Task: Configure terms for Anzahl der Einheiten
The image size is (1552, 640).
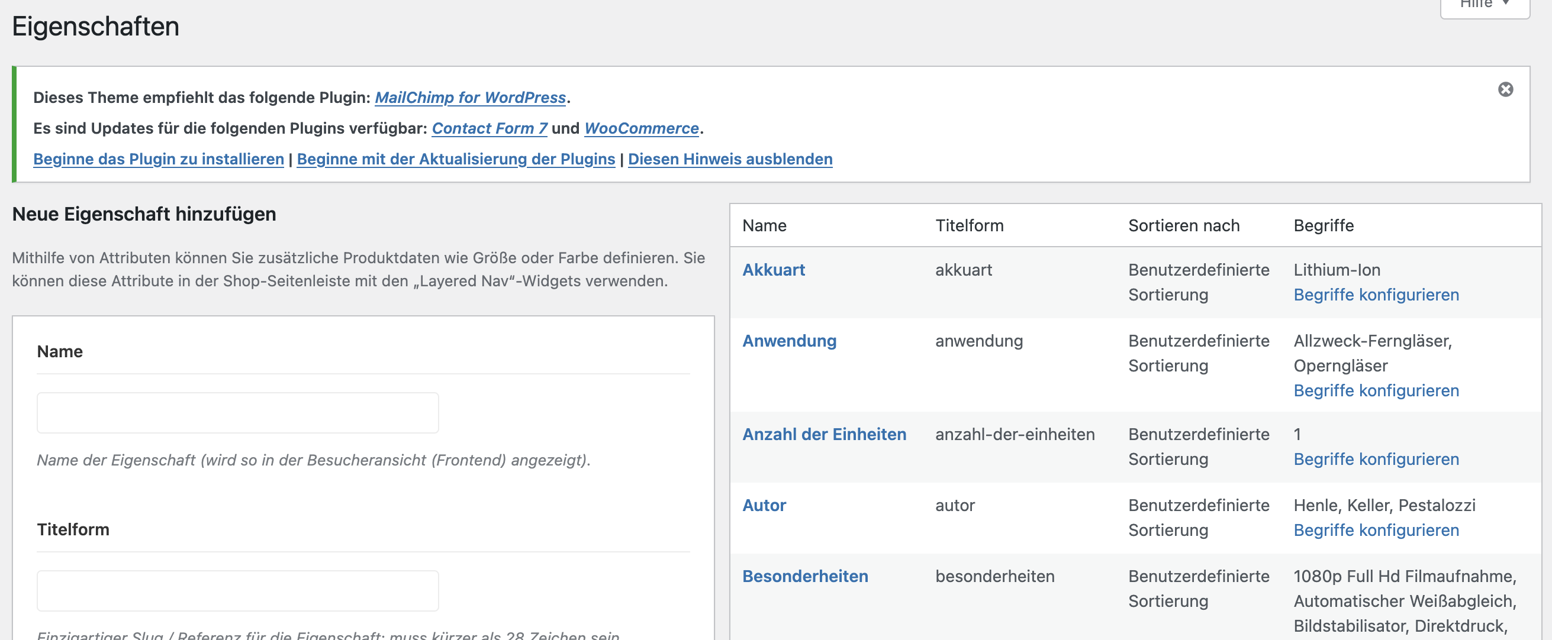Action: pos(1376,460)
